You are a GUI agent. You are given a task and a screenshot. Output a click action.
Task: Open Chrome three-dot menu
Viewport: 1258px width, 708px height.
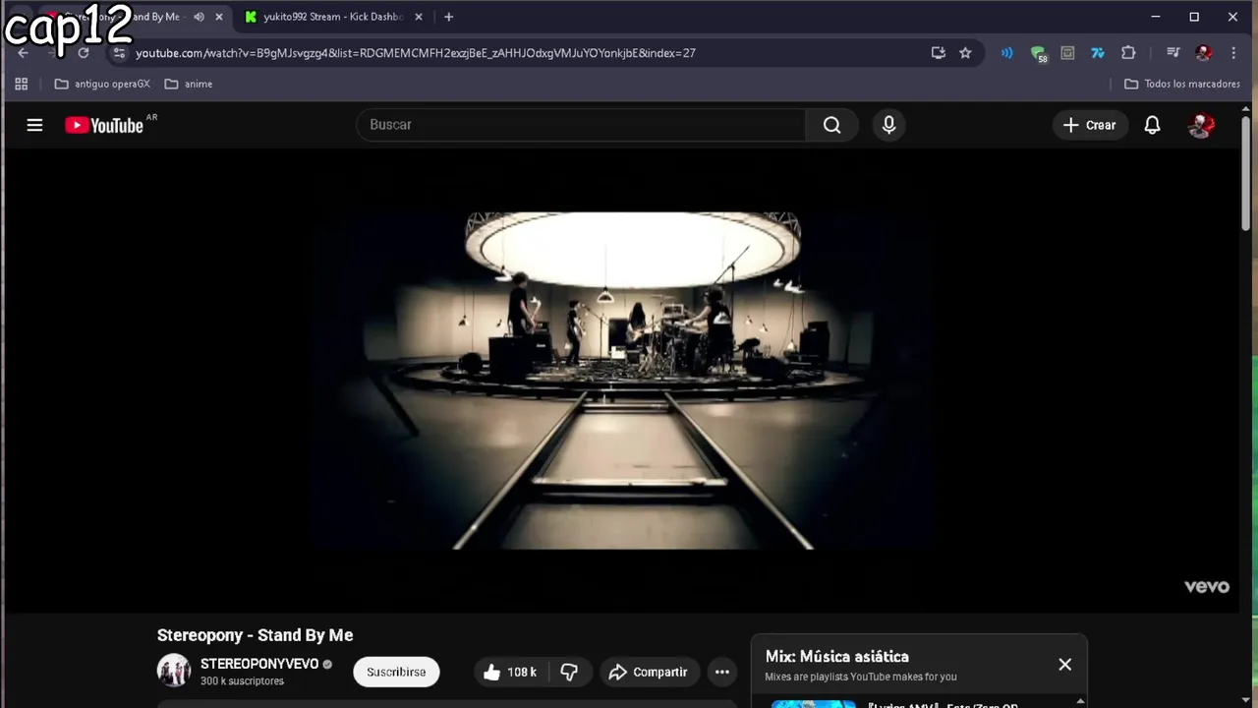click(x=1233, y=53)
